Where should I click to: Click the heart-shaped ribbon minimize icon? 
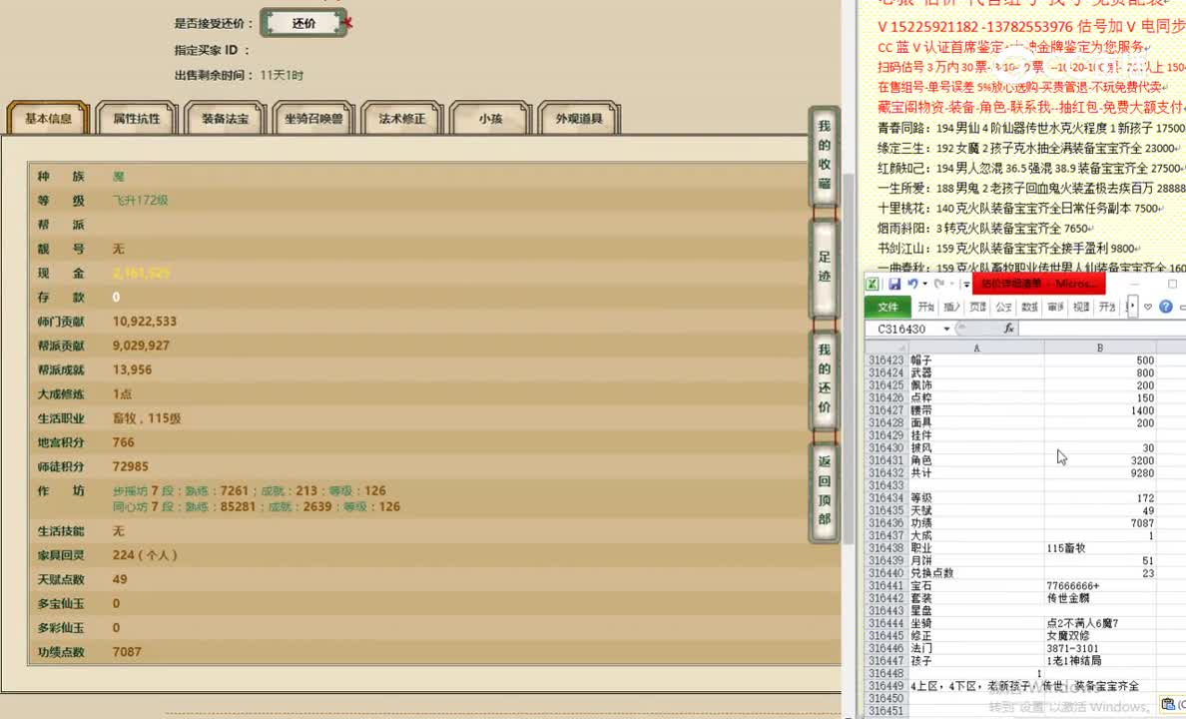pos(1147,307)
